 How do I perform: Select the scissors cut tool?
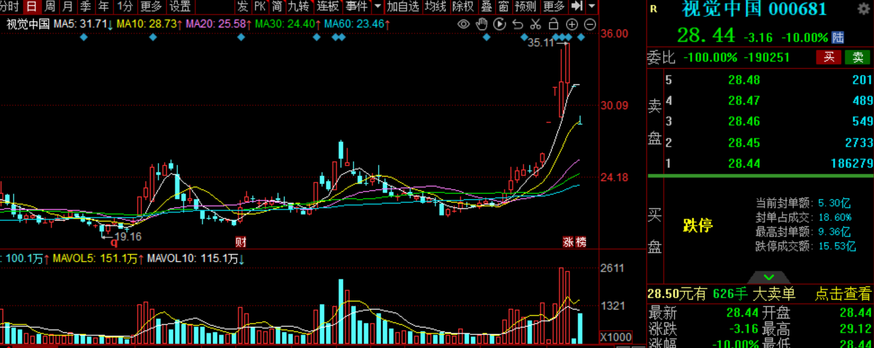pyautogui.click(x=536, y=24)
